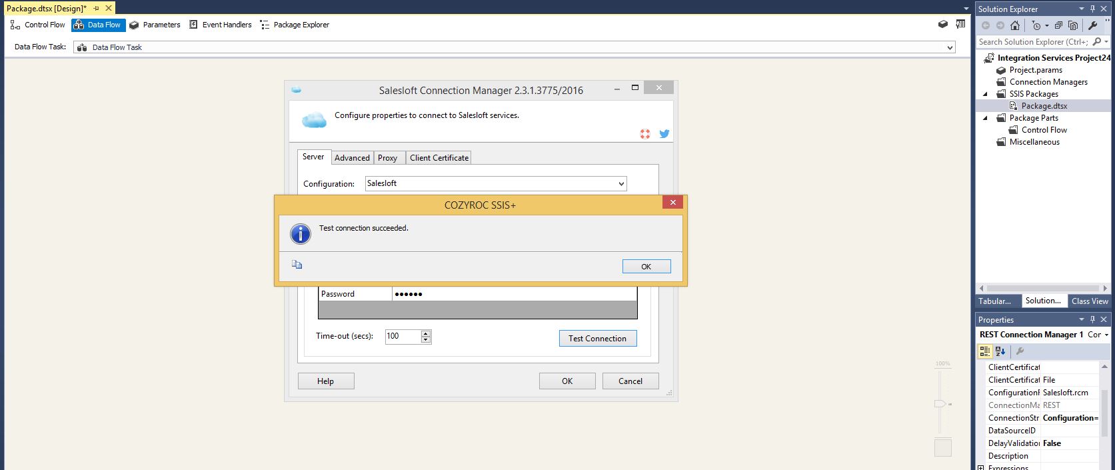Screen dimensions: 1115x470
Task: Open the REST Connection Manager 1 object dropdown
Action: (x=1106, y=335)
